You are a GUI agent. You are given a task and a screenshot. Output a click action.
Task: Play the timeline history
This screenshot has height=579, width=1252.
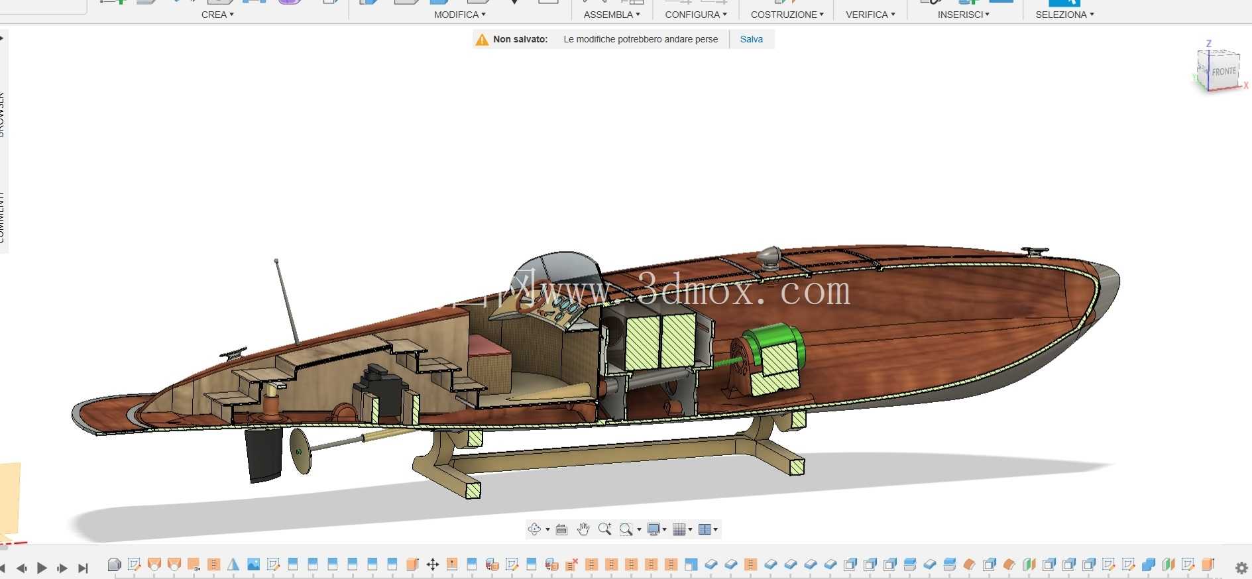click(42, 568)
